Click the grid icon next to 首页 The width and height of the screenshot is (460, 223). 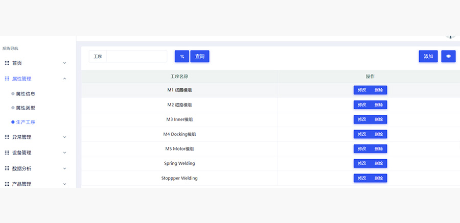click(7, 63)
